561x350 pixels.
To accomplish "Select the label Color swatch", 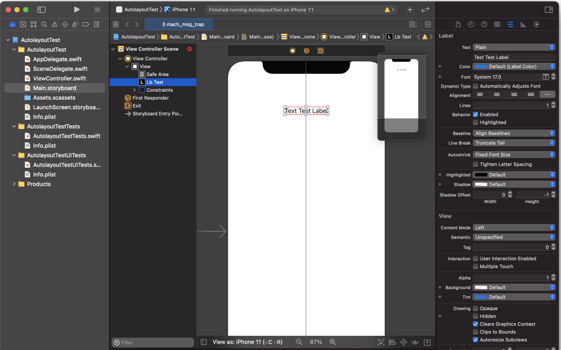I will coord(481,67).
